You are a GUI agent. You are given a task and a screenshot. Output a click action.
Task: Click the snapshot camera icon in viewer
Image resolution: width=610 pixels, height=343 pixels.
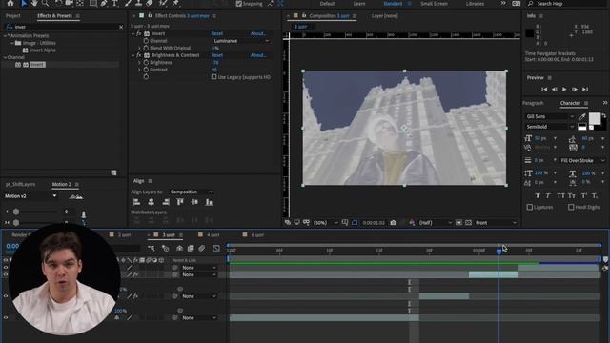[x=394, y=222]
